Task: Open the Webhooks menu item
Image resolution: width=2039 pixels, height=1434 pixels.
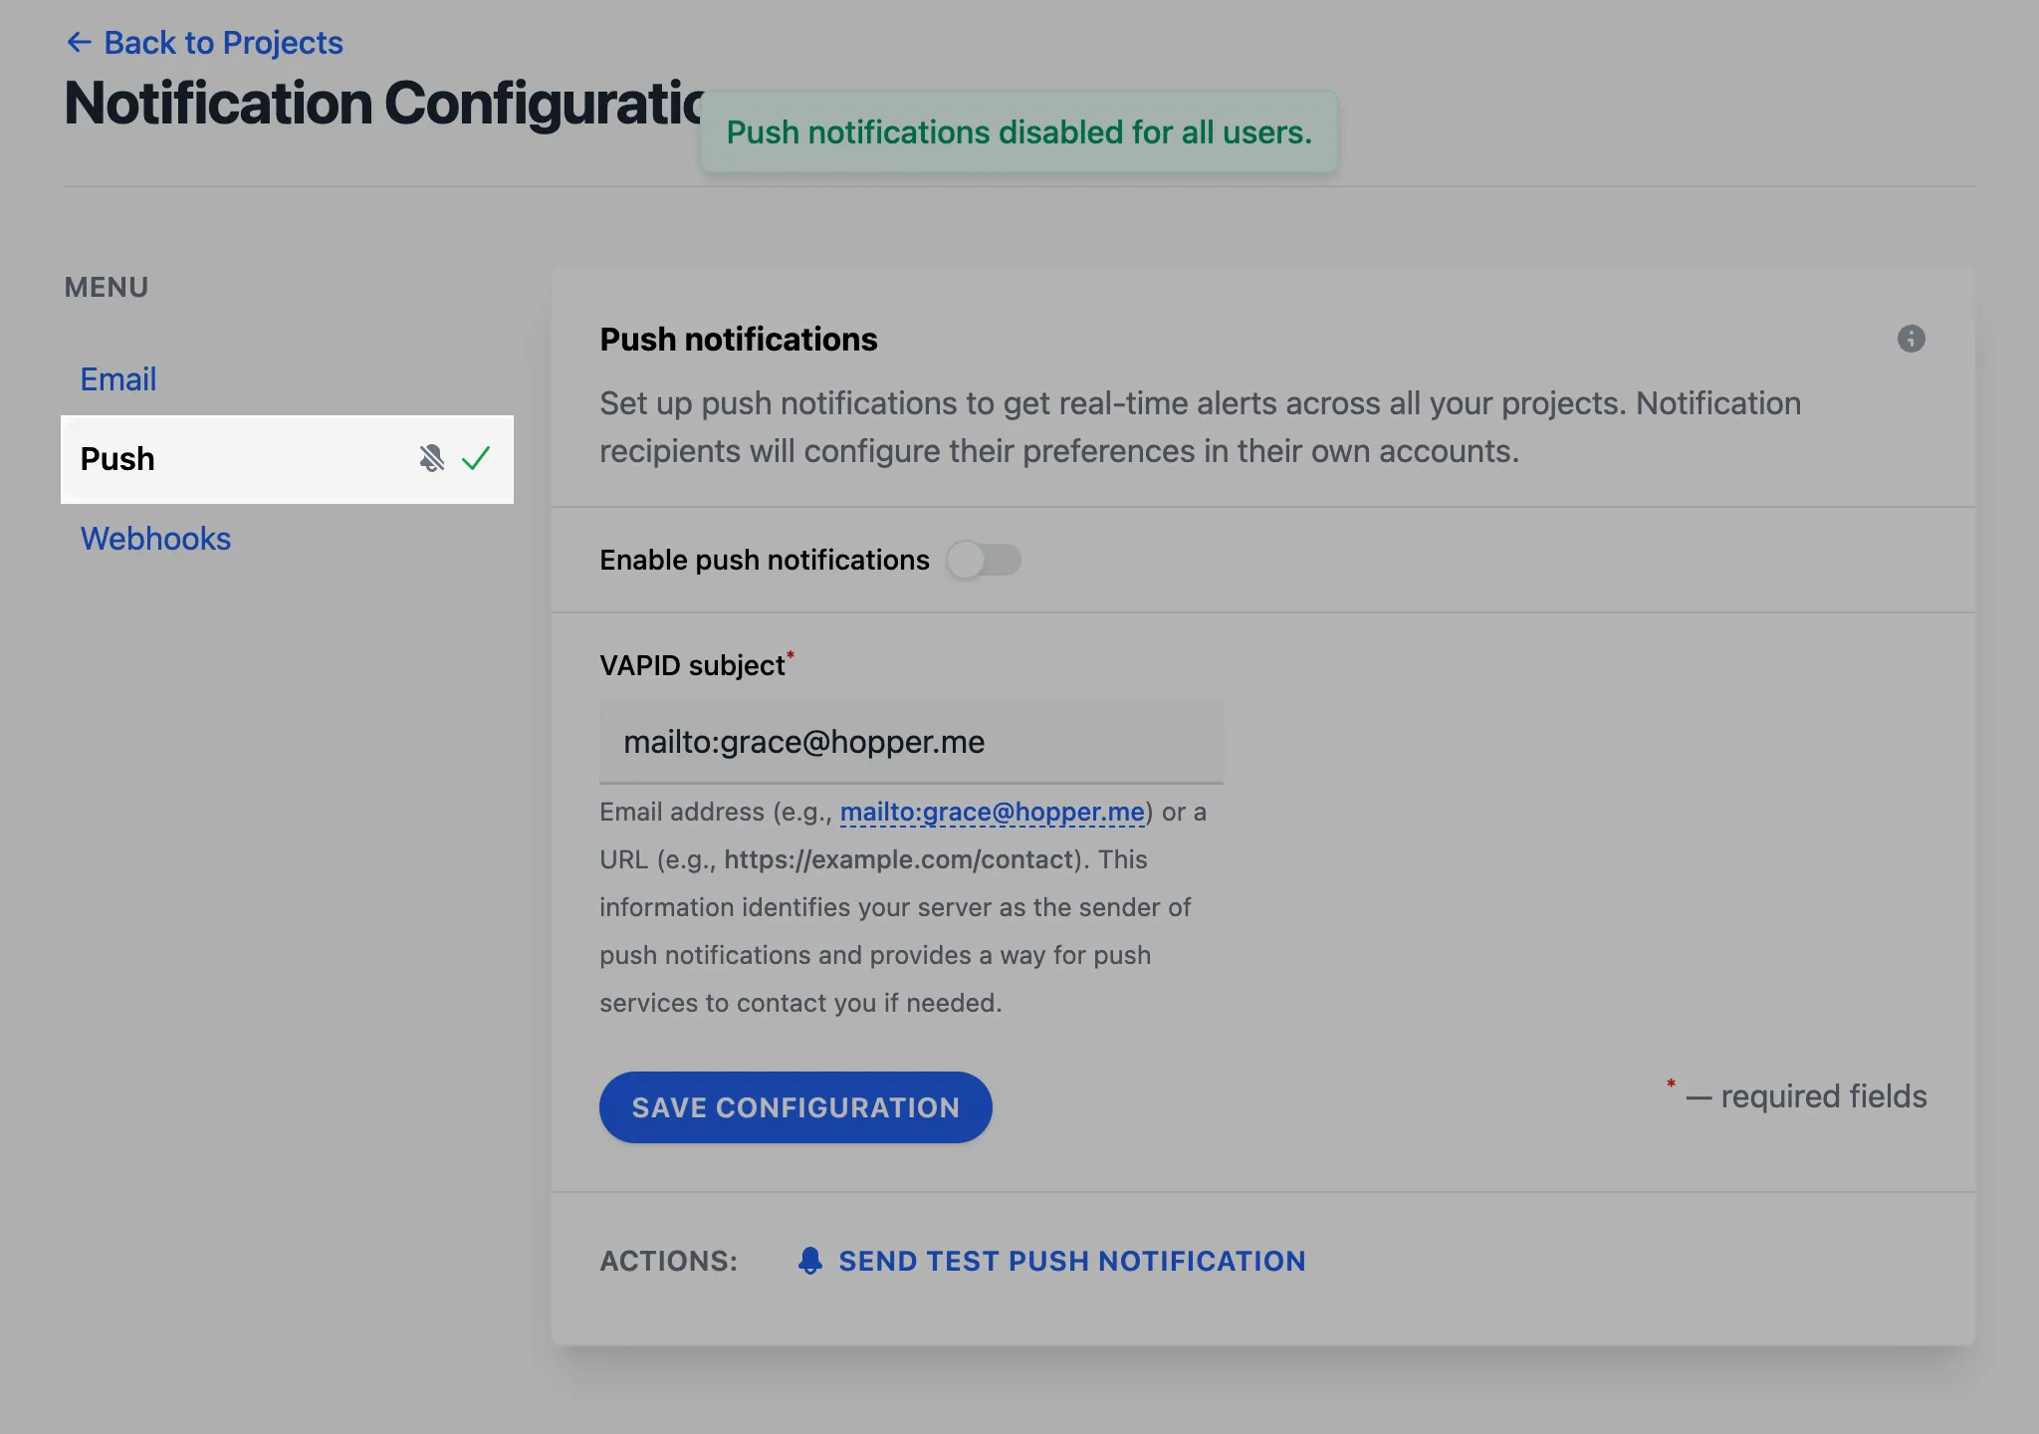Action: point(155,539)
